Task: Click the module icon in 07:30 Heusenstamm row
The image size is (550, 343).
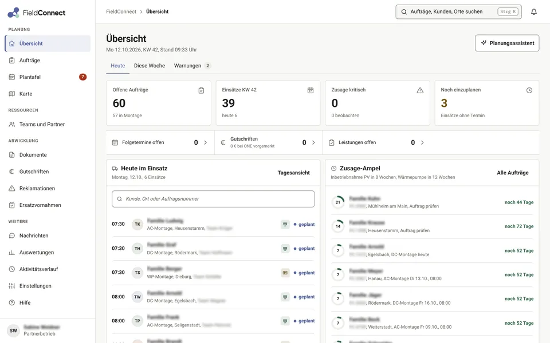Action: coord(285,224)
